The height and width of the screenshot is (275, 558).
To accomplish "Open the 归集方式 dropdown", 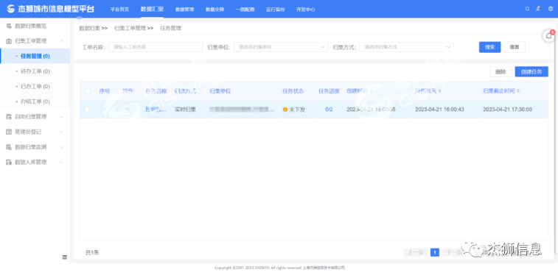I will (406, 47).
